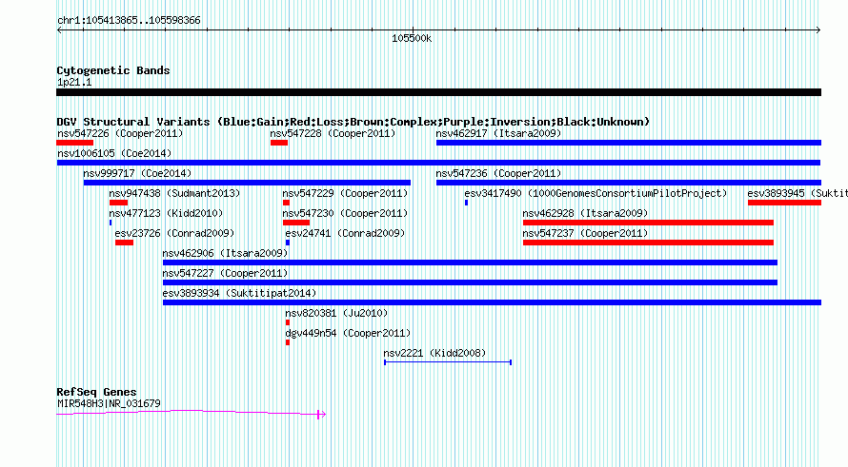Select the red bar under esv23726

tap(124, 243)
